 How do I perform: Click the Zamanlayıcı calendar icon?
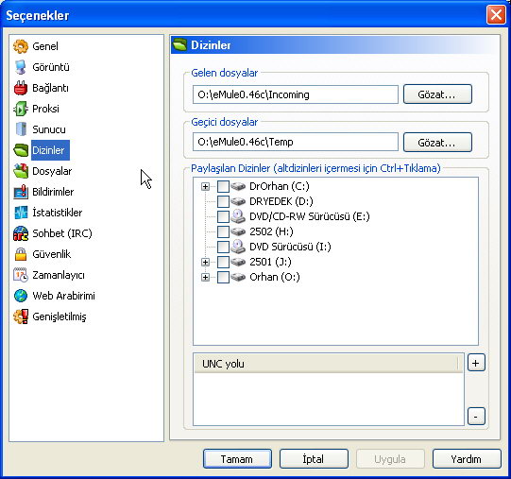21,275
